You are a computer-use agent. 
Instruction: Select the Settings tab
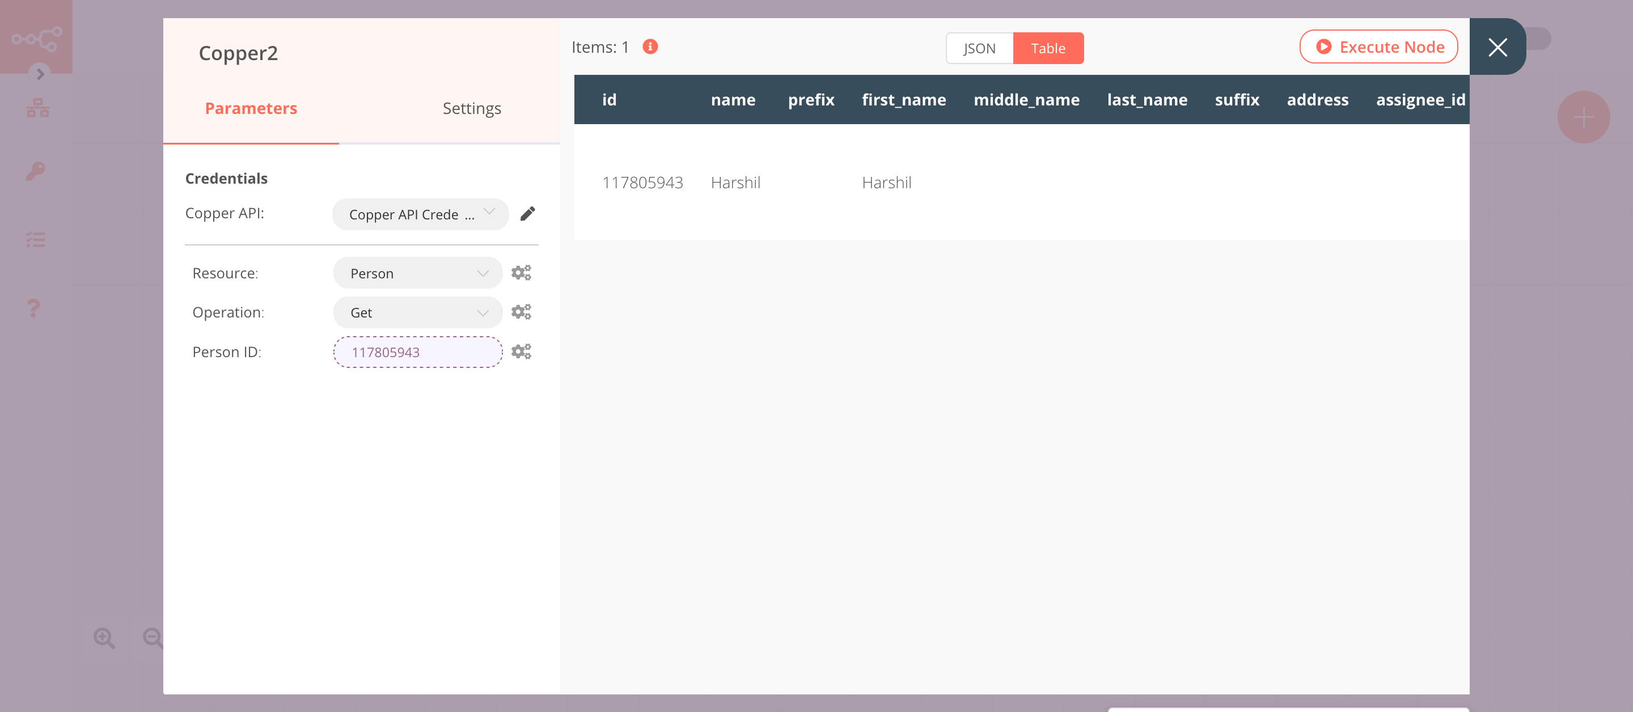[x=471, y=107]
